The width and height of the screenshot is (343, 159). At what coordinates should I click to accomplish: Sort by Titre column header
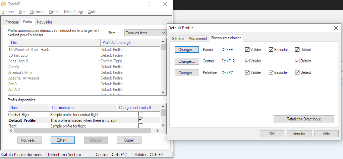tap(54, 43)
